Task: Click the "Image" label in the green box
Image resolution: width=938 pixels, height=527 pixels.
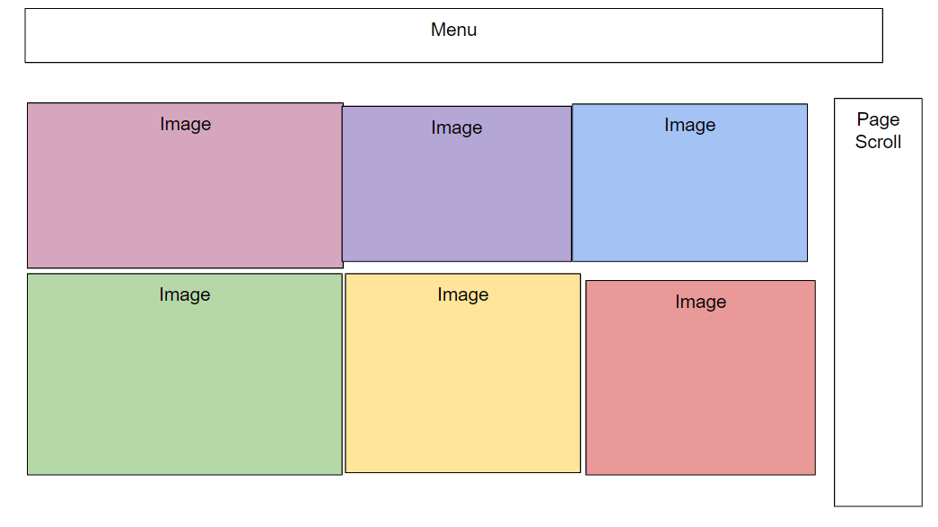Action: 185,295
